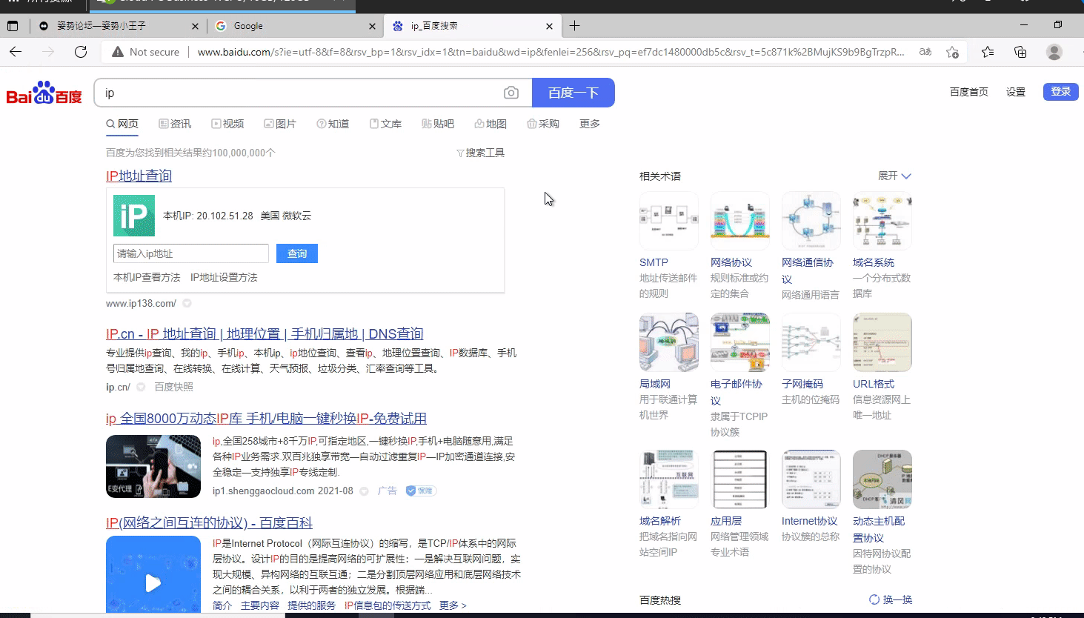The height and width of the screenshot is (618, 1084).
Task: Open the IP.cn result title link
Action: [265, 333]
